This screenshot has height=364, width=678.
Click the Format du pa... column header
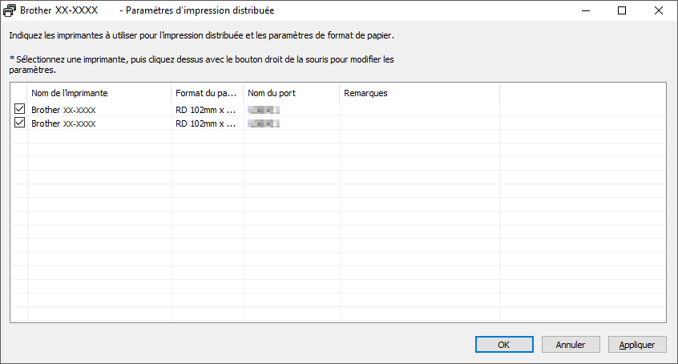coord(208,93)
